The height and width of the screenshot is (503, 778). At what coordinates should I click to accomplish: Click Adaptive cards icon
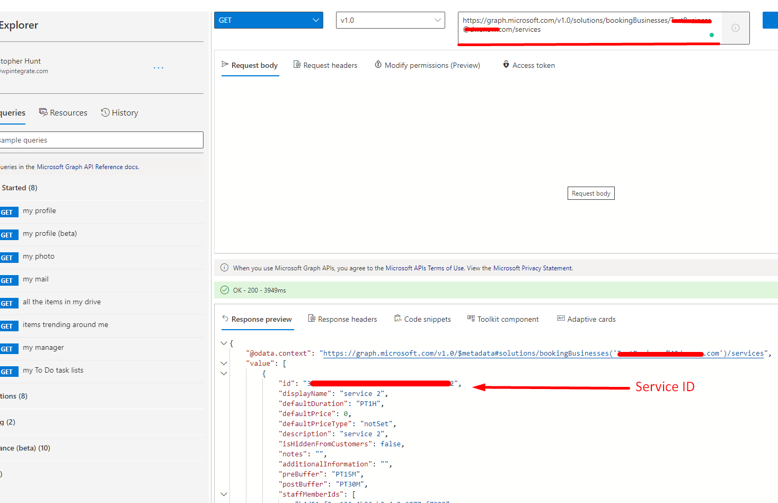[x=561, y=319]
